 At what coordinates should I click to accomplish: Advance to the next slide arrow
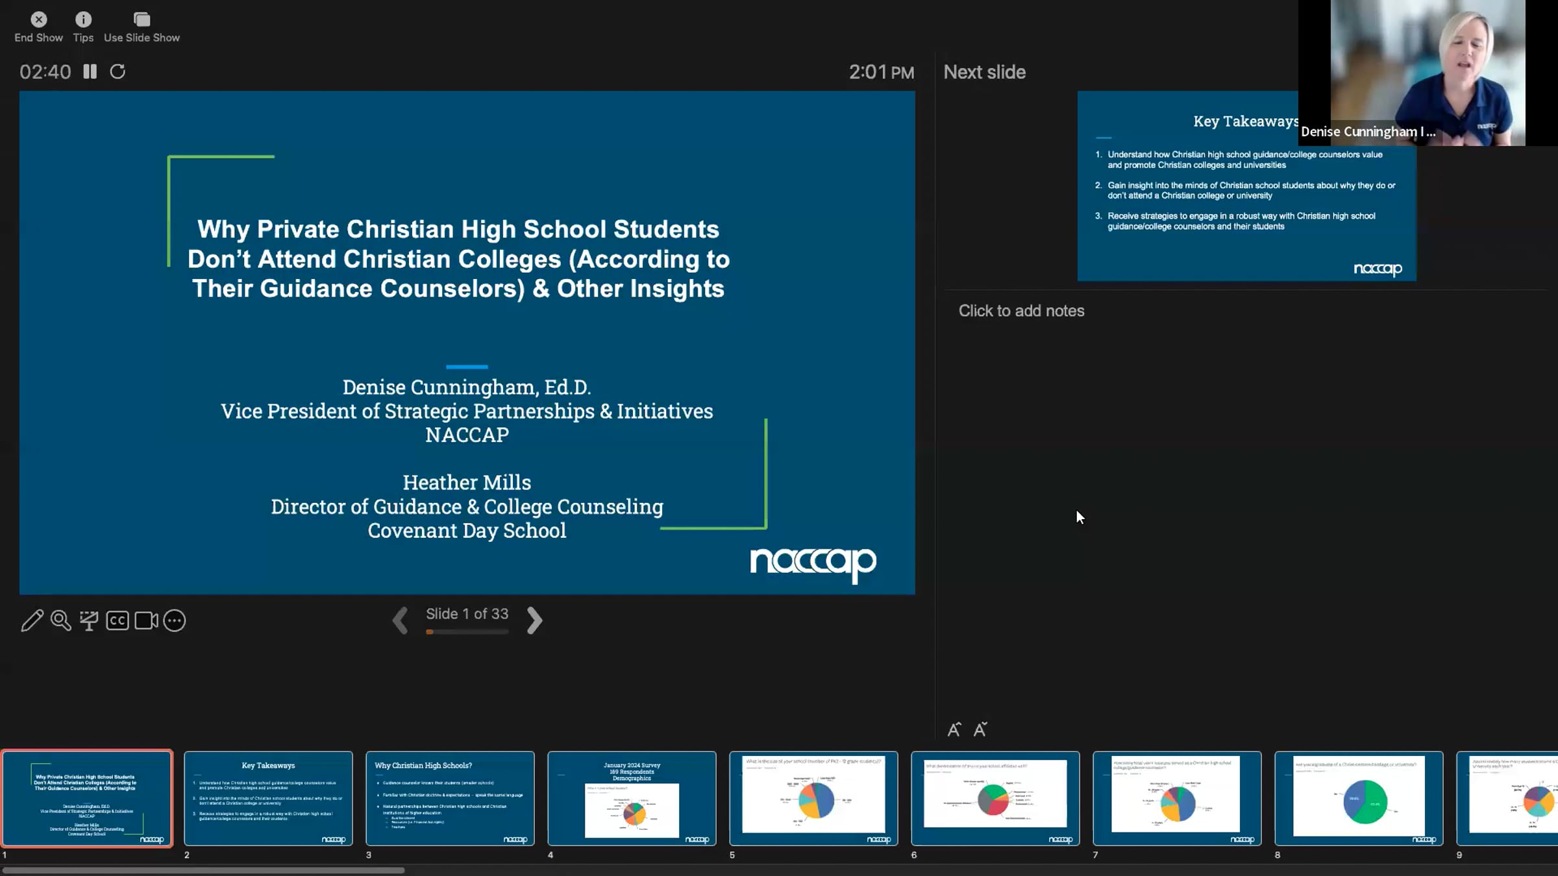click(534, 620)
